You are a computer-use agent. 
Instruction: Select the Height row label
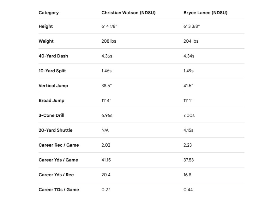tap(46, 26)
